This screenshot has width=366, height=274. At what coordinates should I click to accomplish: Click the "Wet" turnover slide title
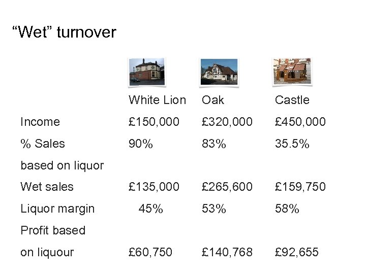coord(64,33)
